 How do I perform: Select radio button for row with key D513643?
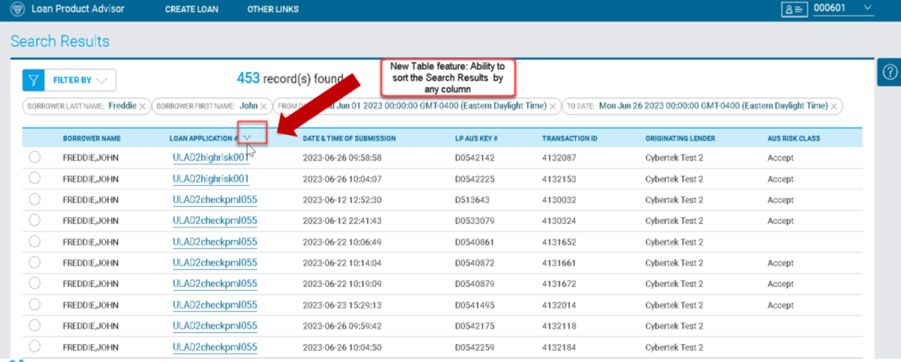pyautogui.click(x=35, y=199)
